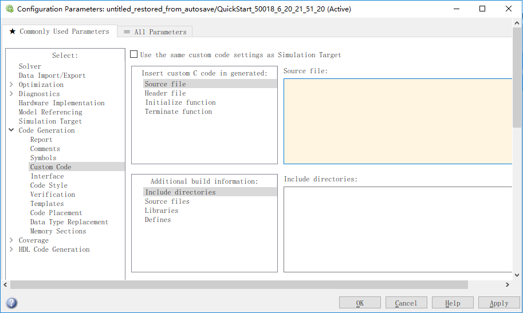The image size is (523, 313).
Task: Select 'Include directories' build info entry
Action: (210, 192)
